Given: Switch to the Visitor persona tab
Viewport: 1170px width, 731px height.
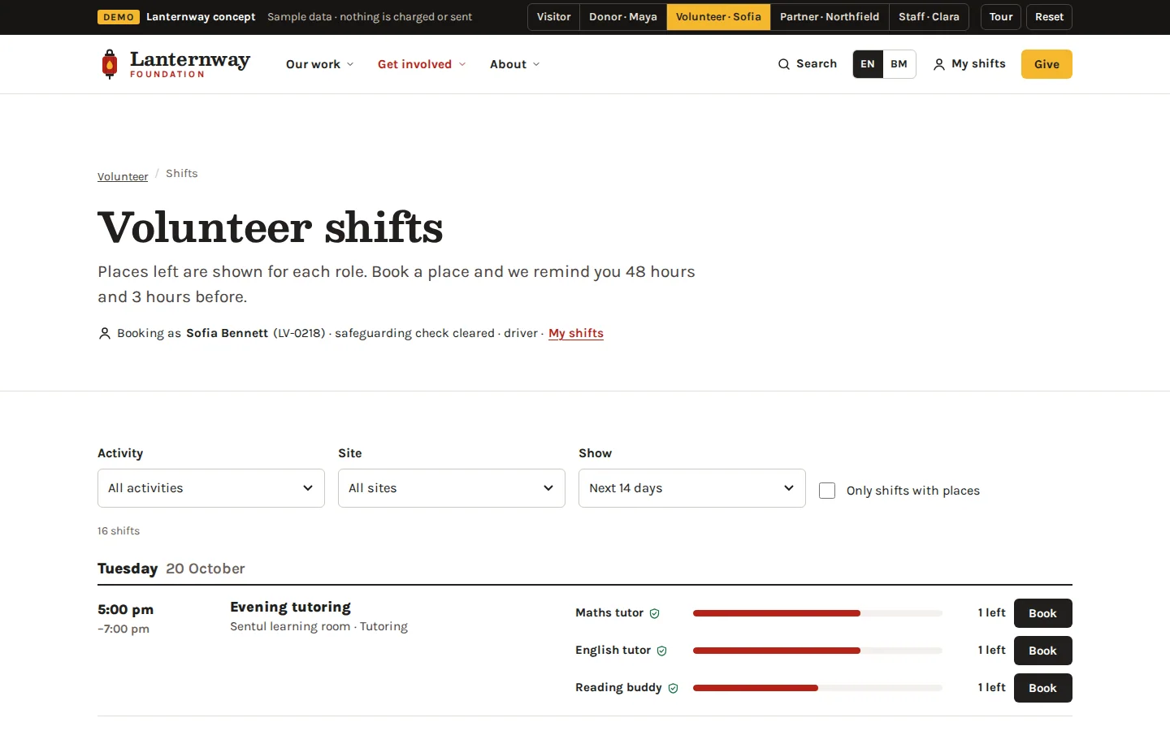Looking at the screenshot, I should coord(554,17).
